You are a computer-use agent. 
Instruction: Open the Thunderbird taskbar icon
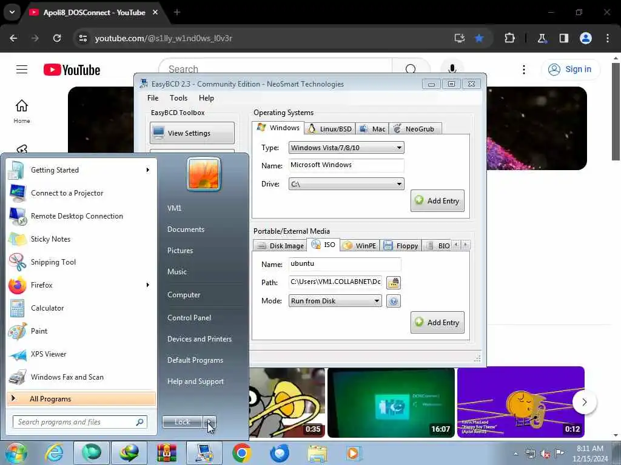click(279, 453)
